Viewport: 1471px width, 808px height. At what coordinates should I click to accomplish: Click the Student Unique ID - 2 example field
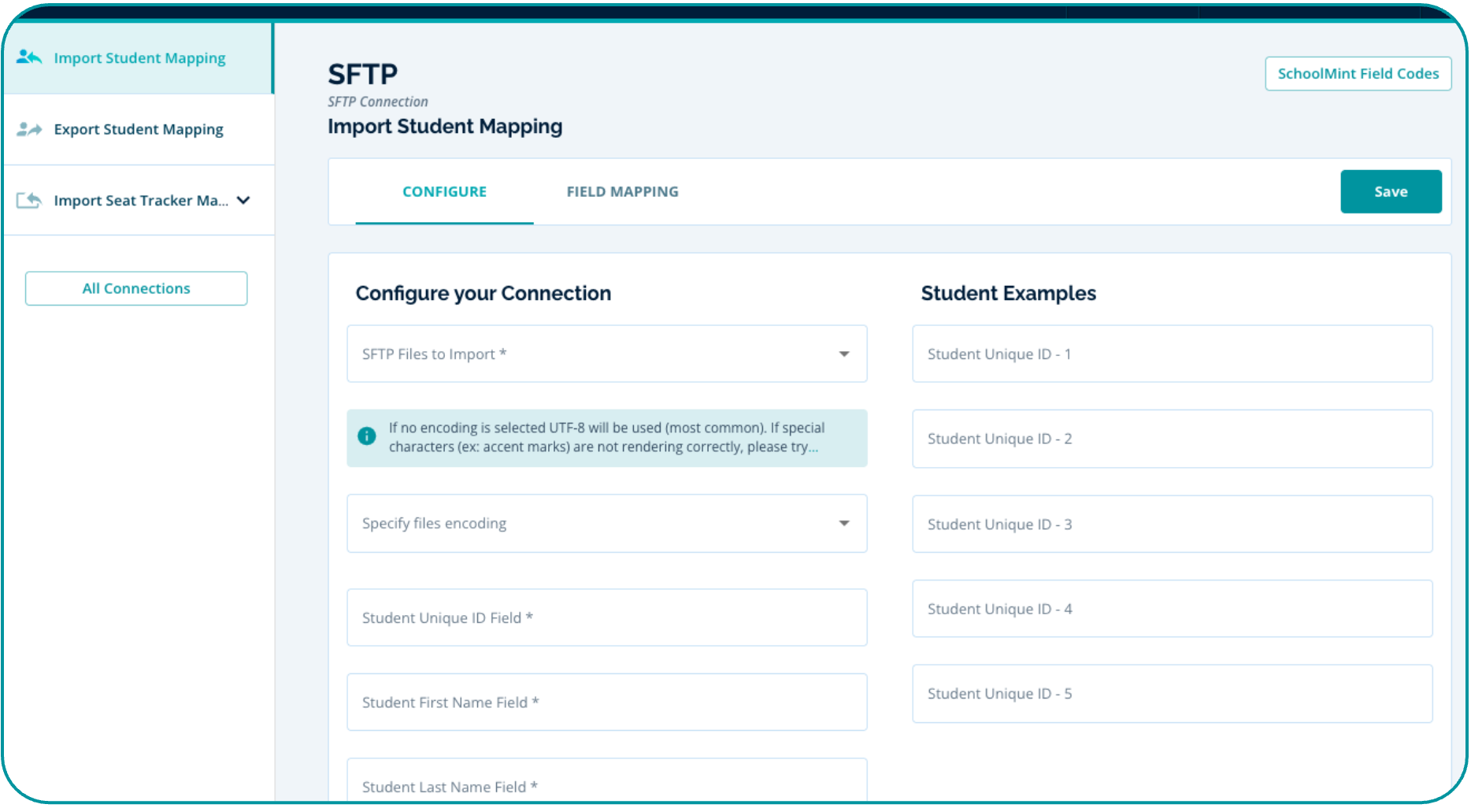coord(1171,439)
